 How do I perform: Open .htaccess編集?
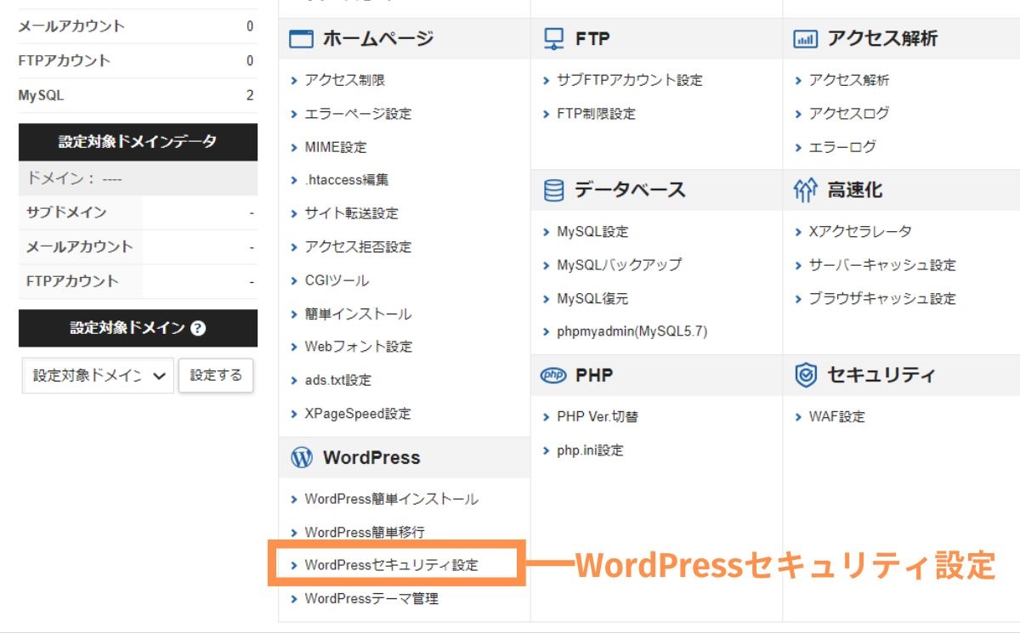click(x=346, y=180)
